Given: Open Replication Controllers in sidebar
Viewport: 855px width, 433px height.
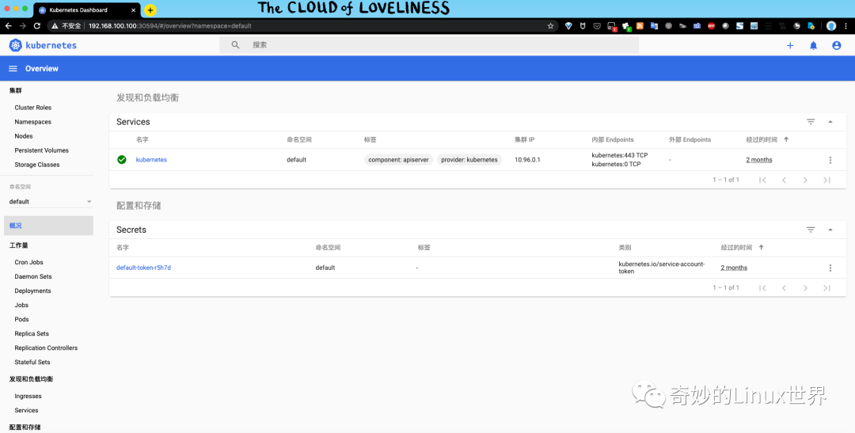Looking at the screenshot, I should point(46,348).
